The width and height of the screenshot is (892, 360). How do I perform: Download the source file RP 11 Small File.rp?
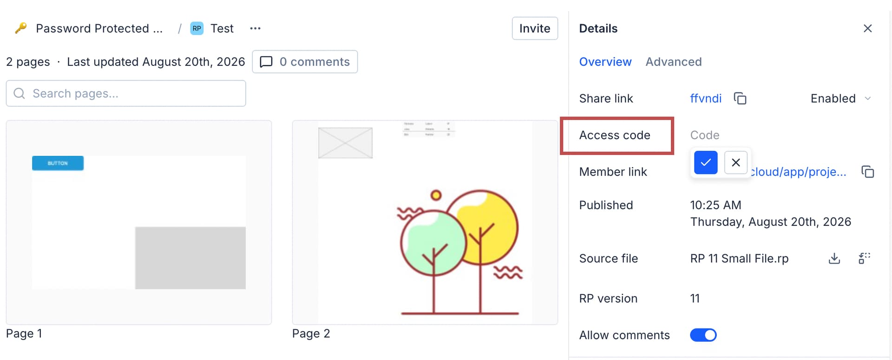(834, 258)
